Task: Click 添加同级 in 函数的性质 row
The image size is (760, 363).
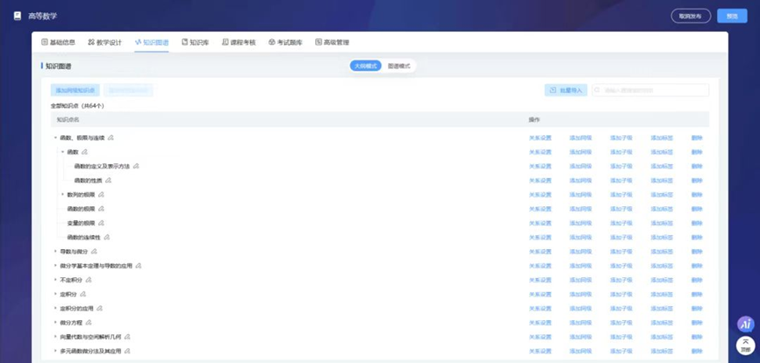Action: coord(581,181)
